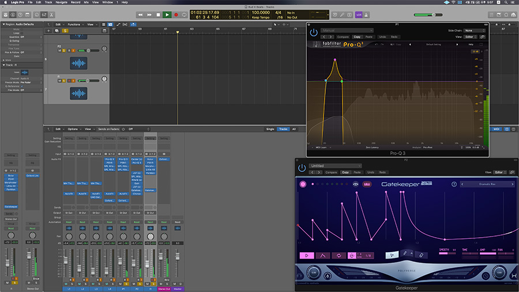
Task: Click the Add Track plus button
Action: tap(48, 31)
